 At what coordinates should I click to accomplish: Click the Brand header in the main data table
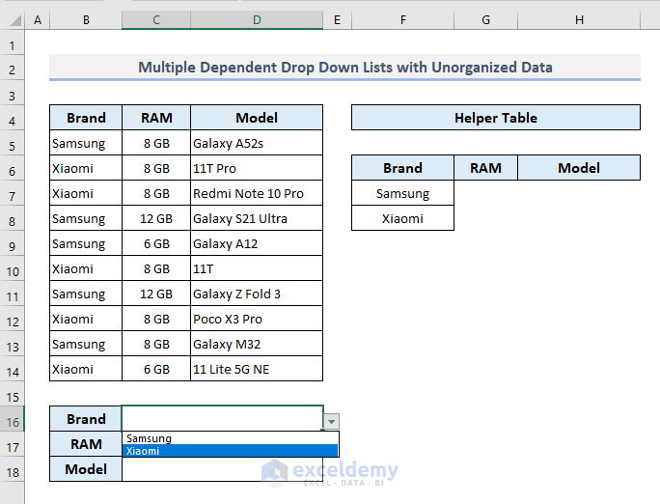[x=86, y=118]
